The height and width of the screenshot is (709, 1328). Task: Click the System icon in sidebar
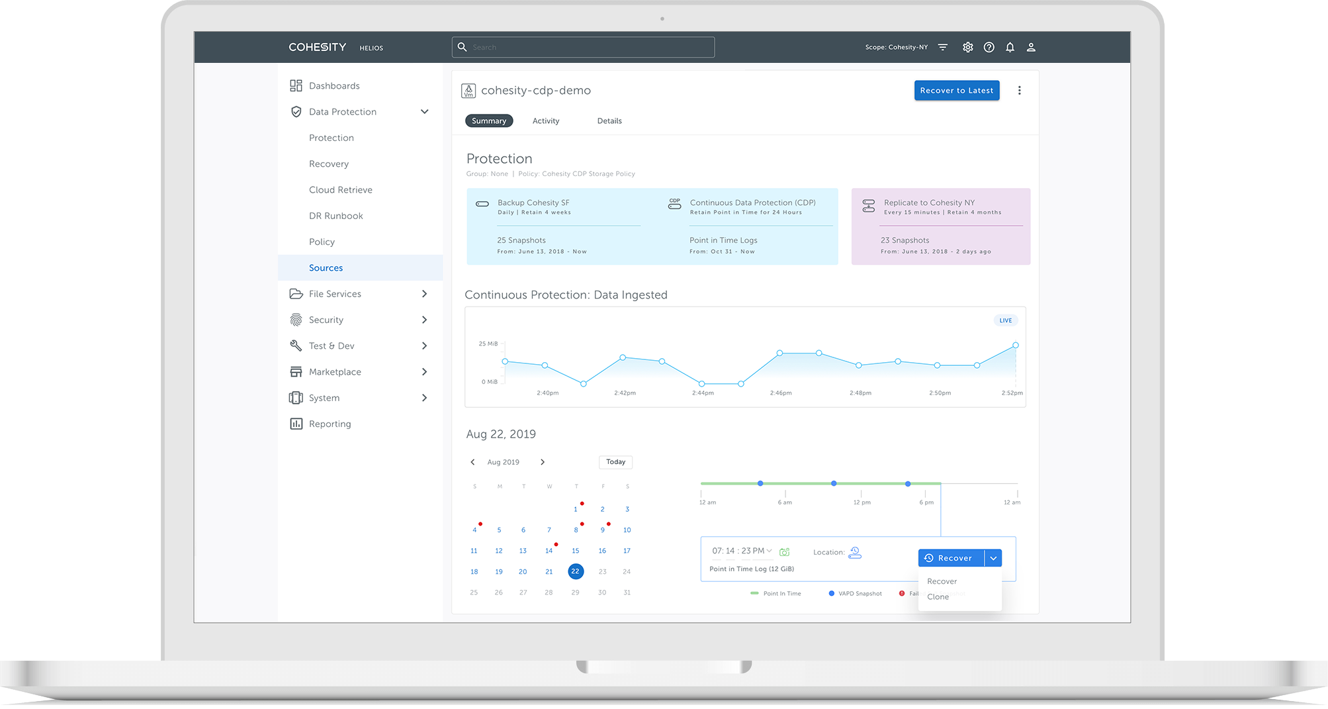(x=296, y=398)
